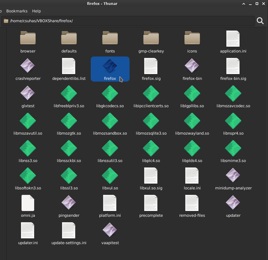
Task: Select the firefox.sig file icon
Action: pyautogui.click(x=151, y=66)
